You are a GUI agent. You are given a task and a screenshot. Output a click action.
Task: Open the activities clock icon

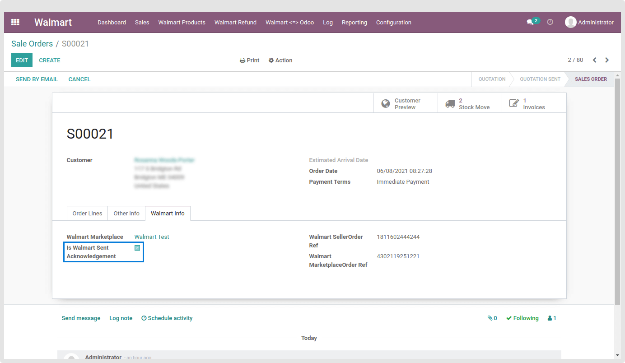tap(550, 22)
